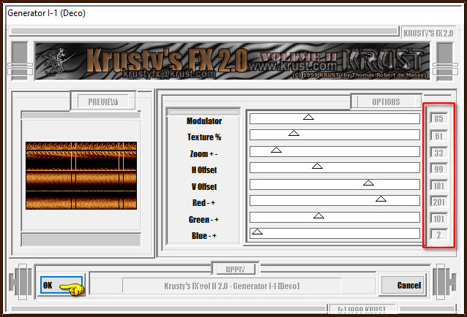Viewport: 467px width, 317px height.
Task: Click the Zoom + - label
Action: (x=203, y=154)
